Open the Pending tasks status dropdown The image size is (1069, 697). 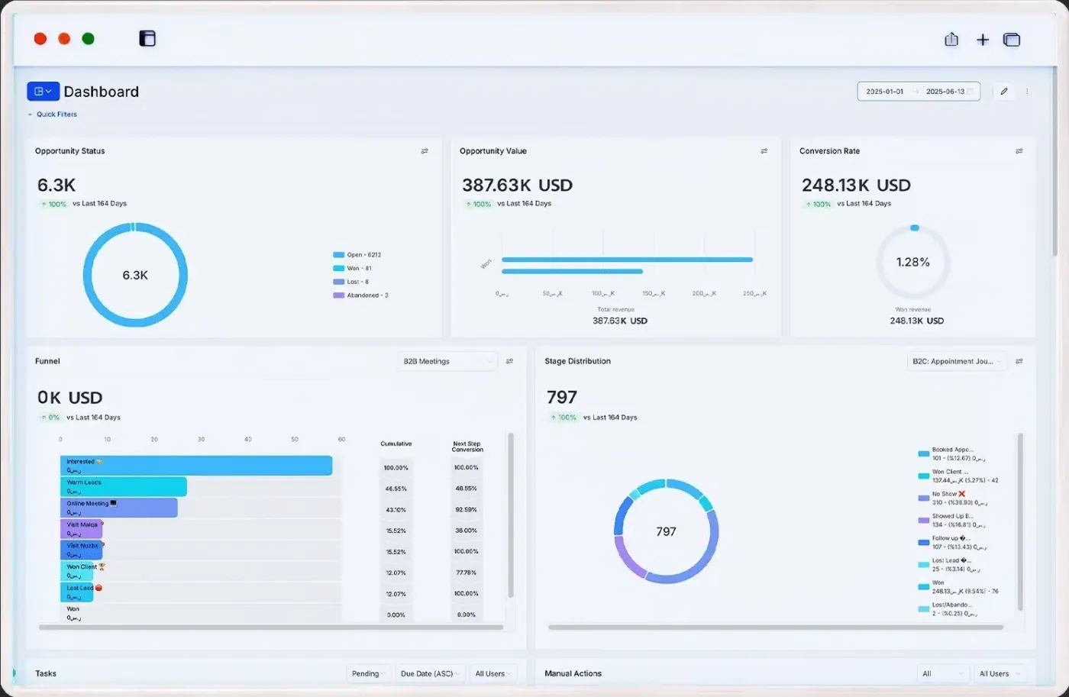tap(369, 673)
